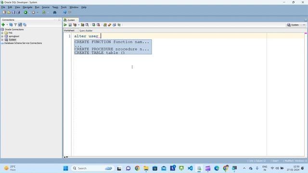Expand the System connection node
The image size is (308, 173).
click(x=2, y=39)
